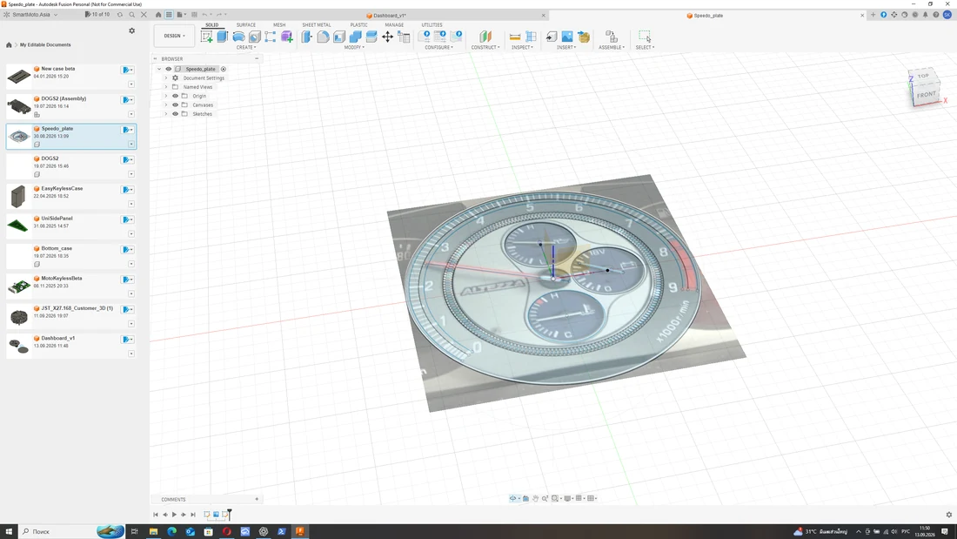The image size is (957, 539).
Task: Expand the Named Views node
Action: [166, 87]
